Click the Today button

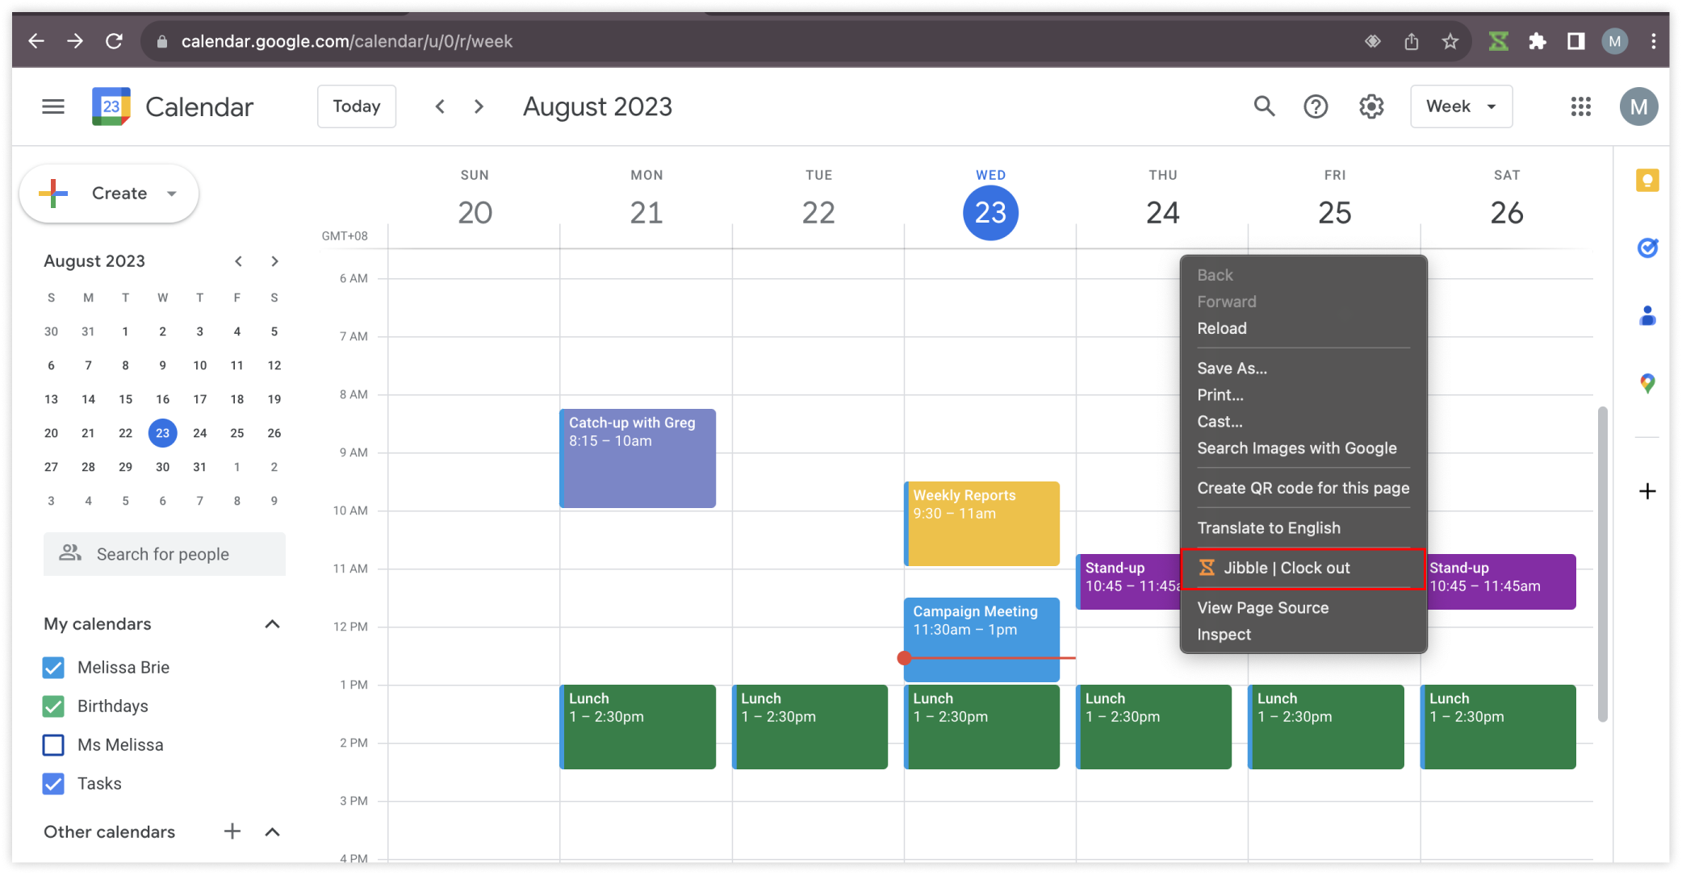tap(356, 106)
